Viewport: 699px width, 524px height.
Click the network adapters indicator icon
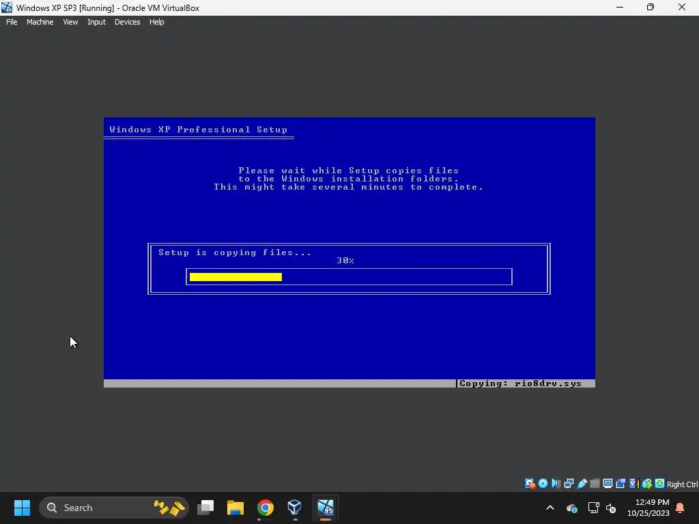(x=569, y=484)
